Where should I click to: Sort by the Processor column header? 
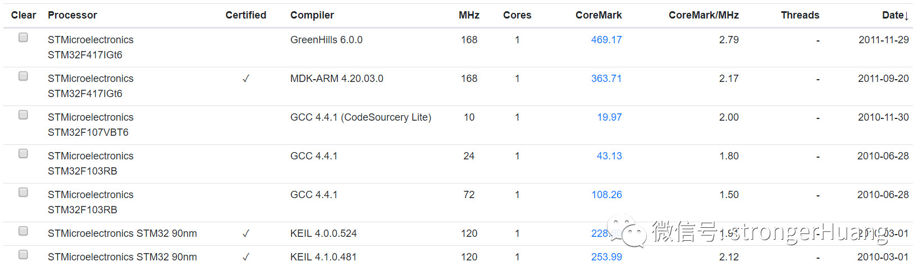[x=72, y=15]
